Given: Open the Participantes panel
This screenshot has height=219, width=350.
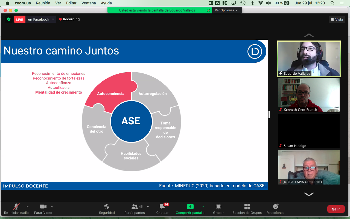Looking at the screenshot, I should pos(135,207).
